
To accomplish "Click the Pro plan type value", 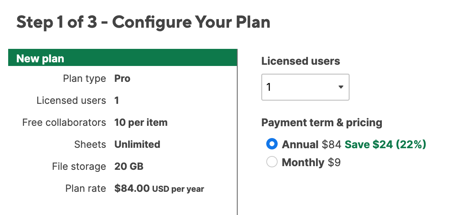I will click(x=123, y=79).
